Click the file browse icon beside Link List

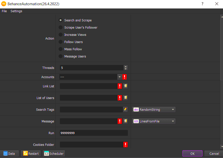tap(125, 86)
